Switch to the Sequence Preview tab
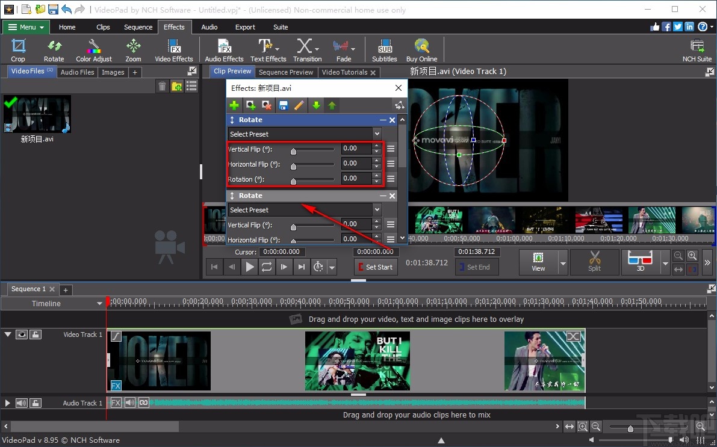The width and height of the screenshot is (717, 447). point(286,72)
